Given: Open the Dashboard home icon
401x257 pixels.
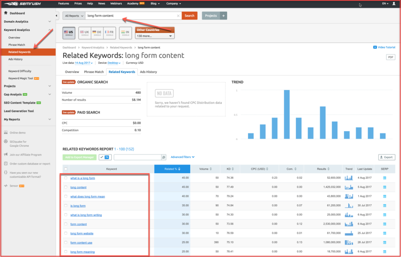Looking at the screenshot, I should pyautogui.click(x=5, y=13).
